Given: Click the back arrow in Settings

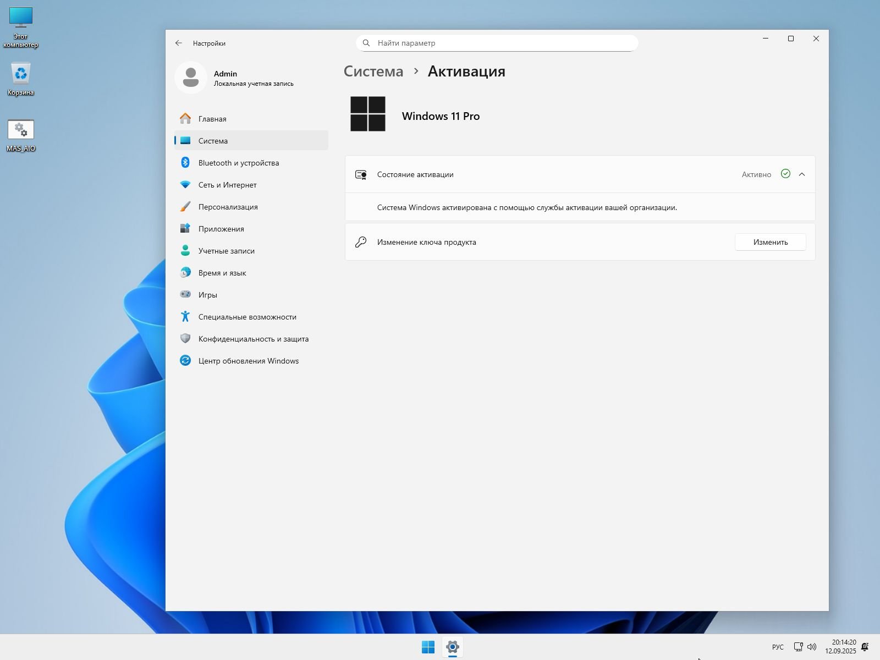Looking at the screenshot, I should click(x=178, y=43).
